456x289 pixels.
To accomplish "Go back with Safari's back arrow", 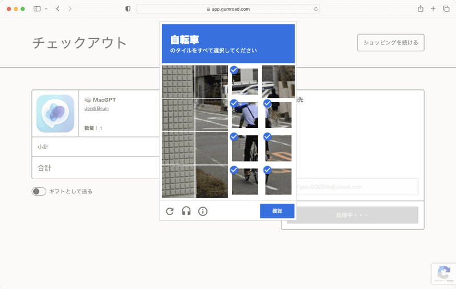I will (58, 9).
